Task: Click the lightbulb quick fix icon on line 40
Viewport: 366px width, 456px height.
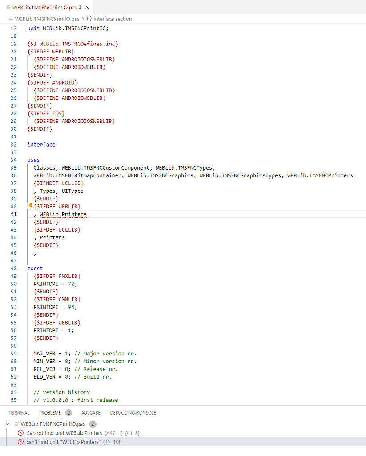Action: (x=30, y=205)
